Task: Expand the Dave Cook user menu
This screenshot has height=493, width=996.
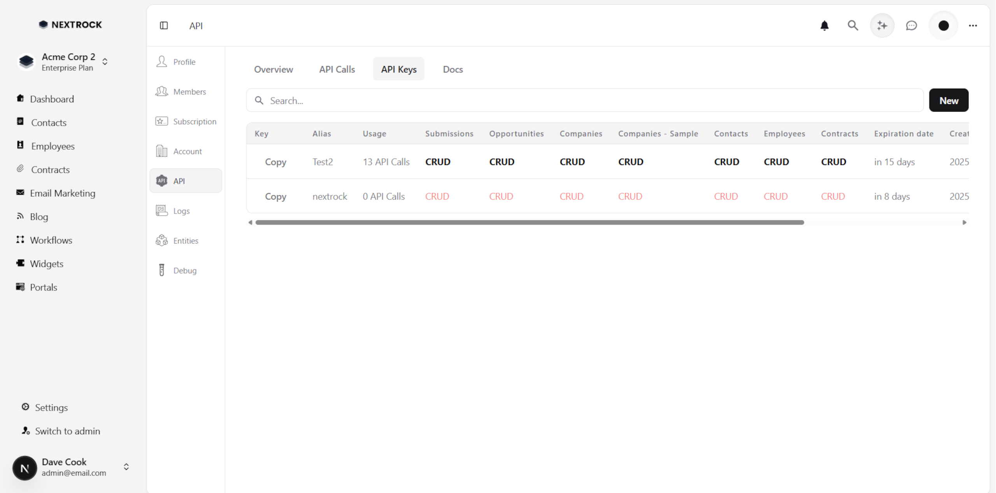Action: [x=126, y=467]
